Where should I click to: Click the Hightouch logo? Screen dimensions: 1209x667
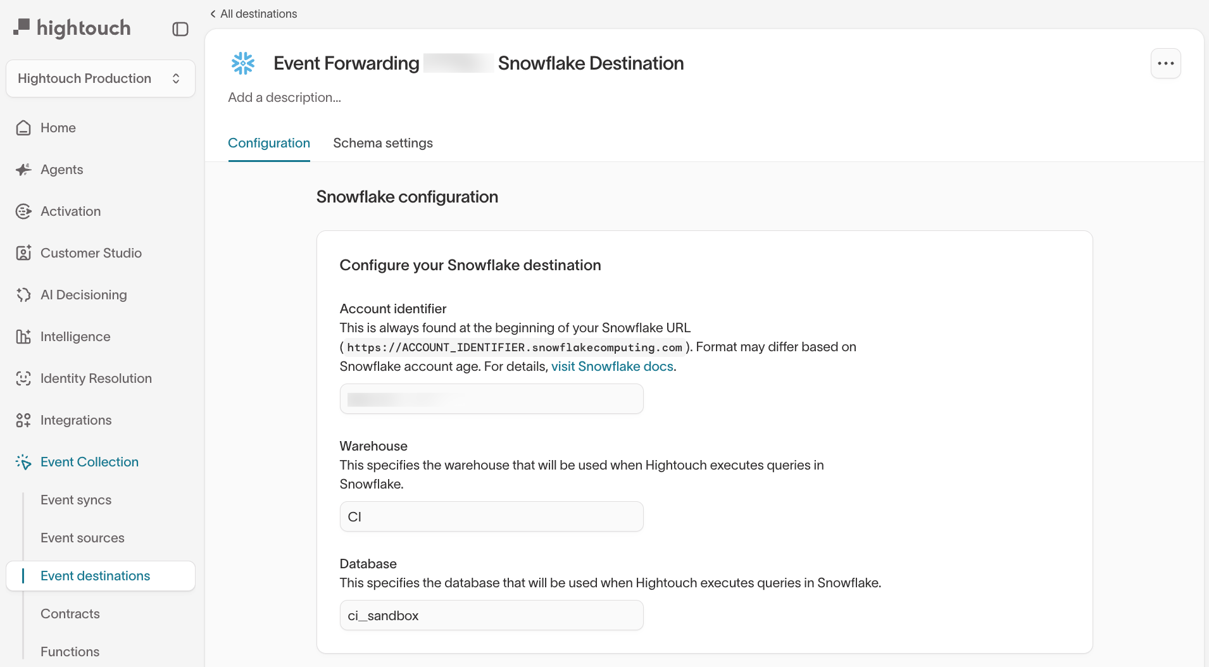[x=73, y=28]
